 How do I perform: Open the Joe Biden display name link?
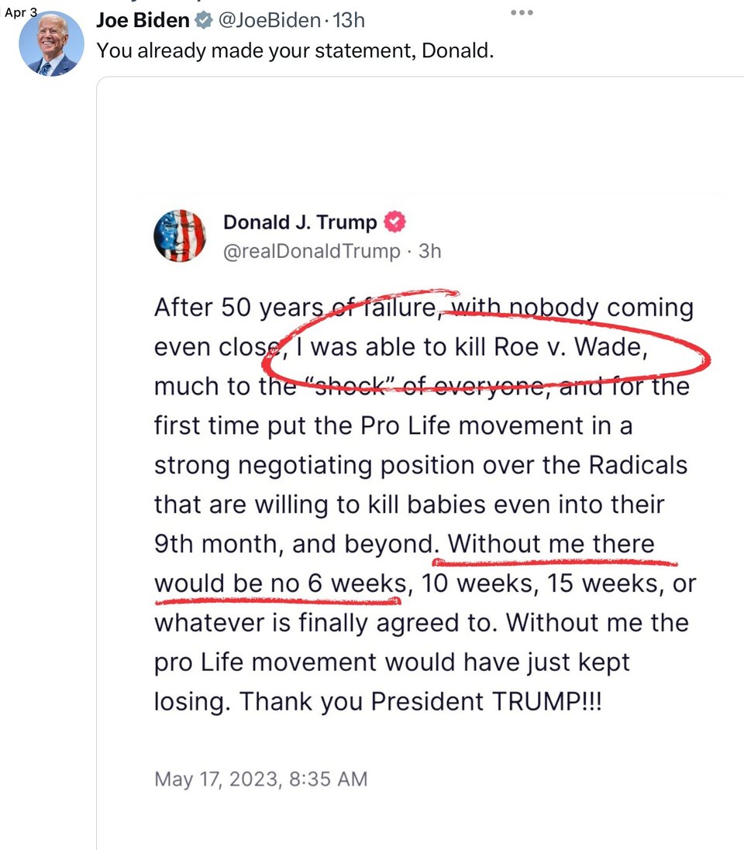[143, 22]
